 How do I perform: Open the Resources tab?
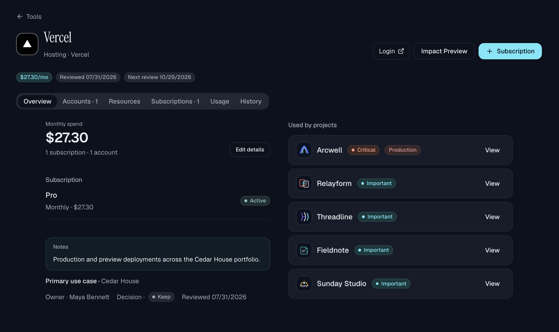pos(124,101)
